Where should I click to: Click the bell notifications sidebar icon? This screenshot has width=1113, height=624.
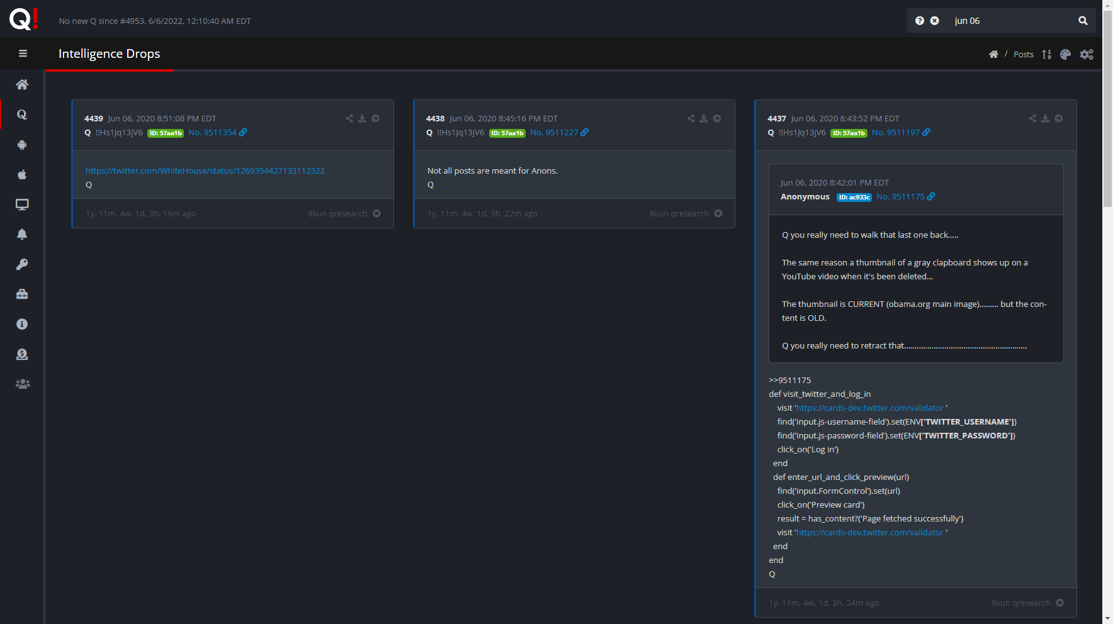pos(22,234)
